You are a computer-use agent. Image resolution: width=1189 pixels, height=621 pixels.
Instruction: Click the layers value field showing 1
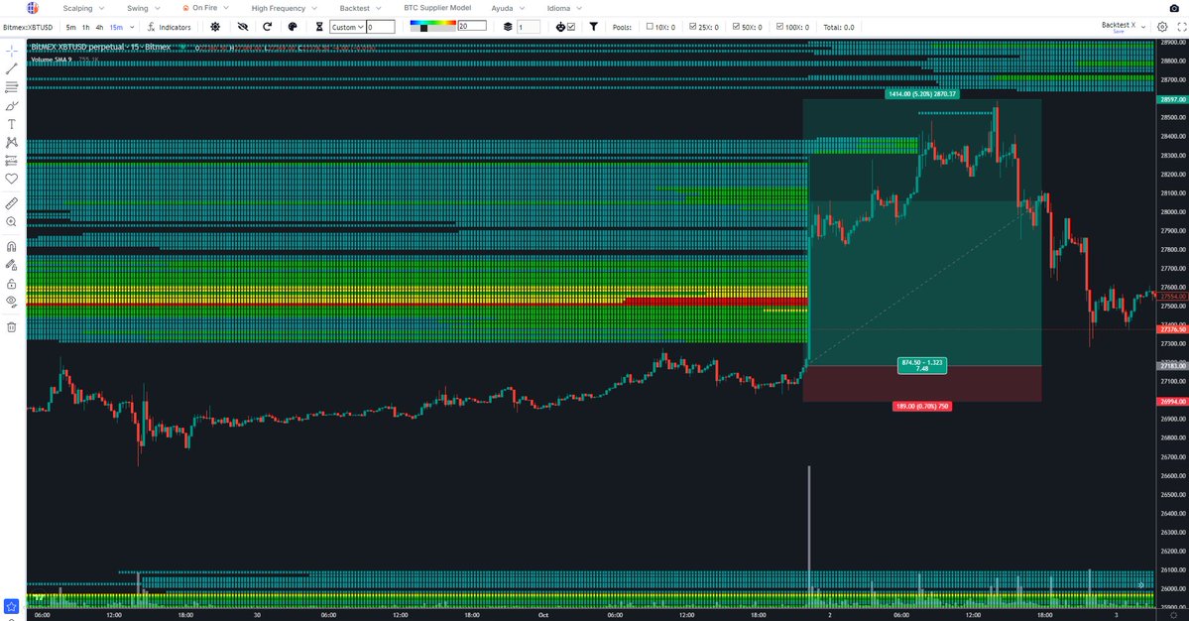pos(529,27)
